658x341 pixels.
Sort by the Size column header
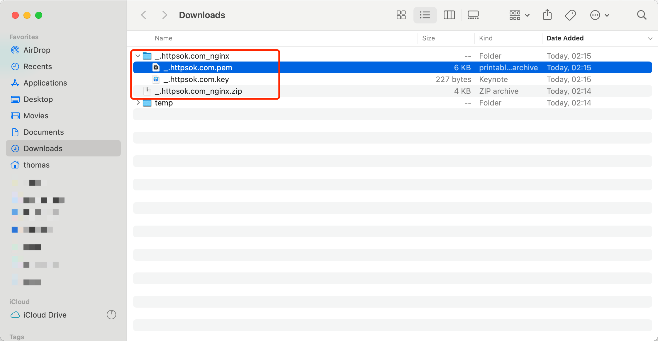pos(428,38)
